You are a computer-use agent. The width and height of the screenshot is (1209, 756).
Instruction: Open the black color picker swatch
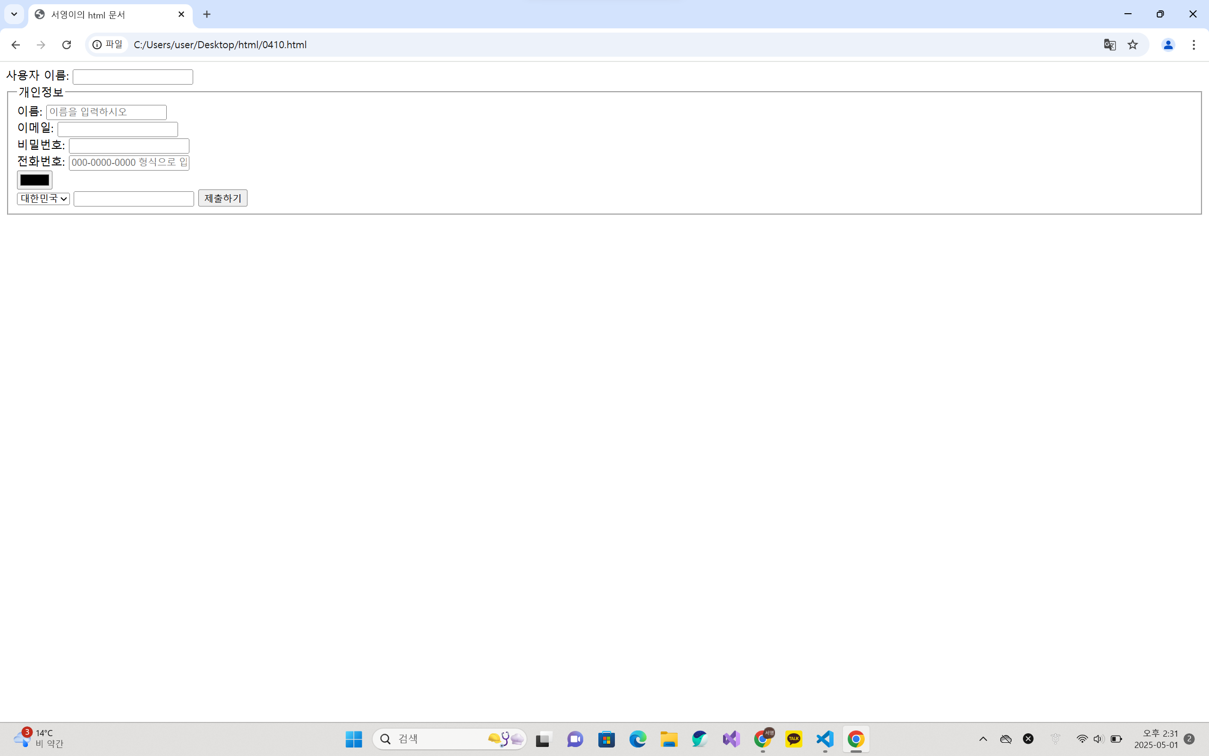coord(34,180)
